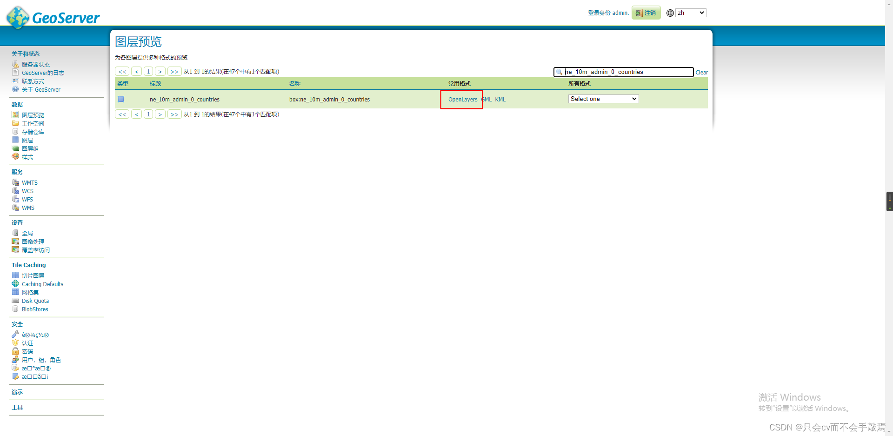
Task: Open the 存储仓库 page
Action: (x=33, y=132)
